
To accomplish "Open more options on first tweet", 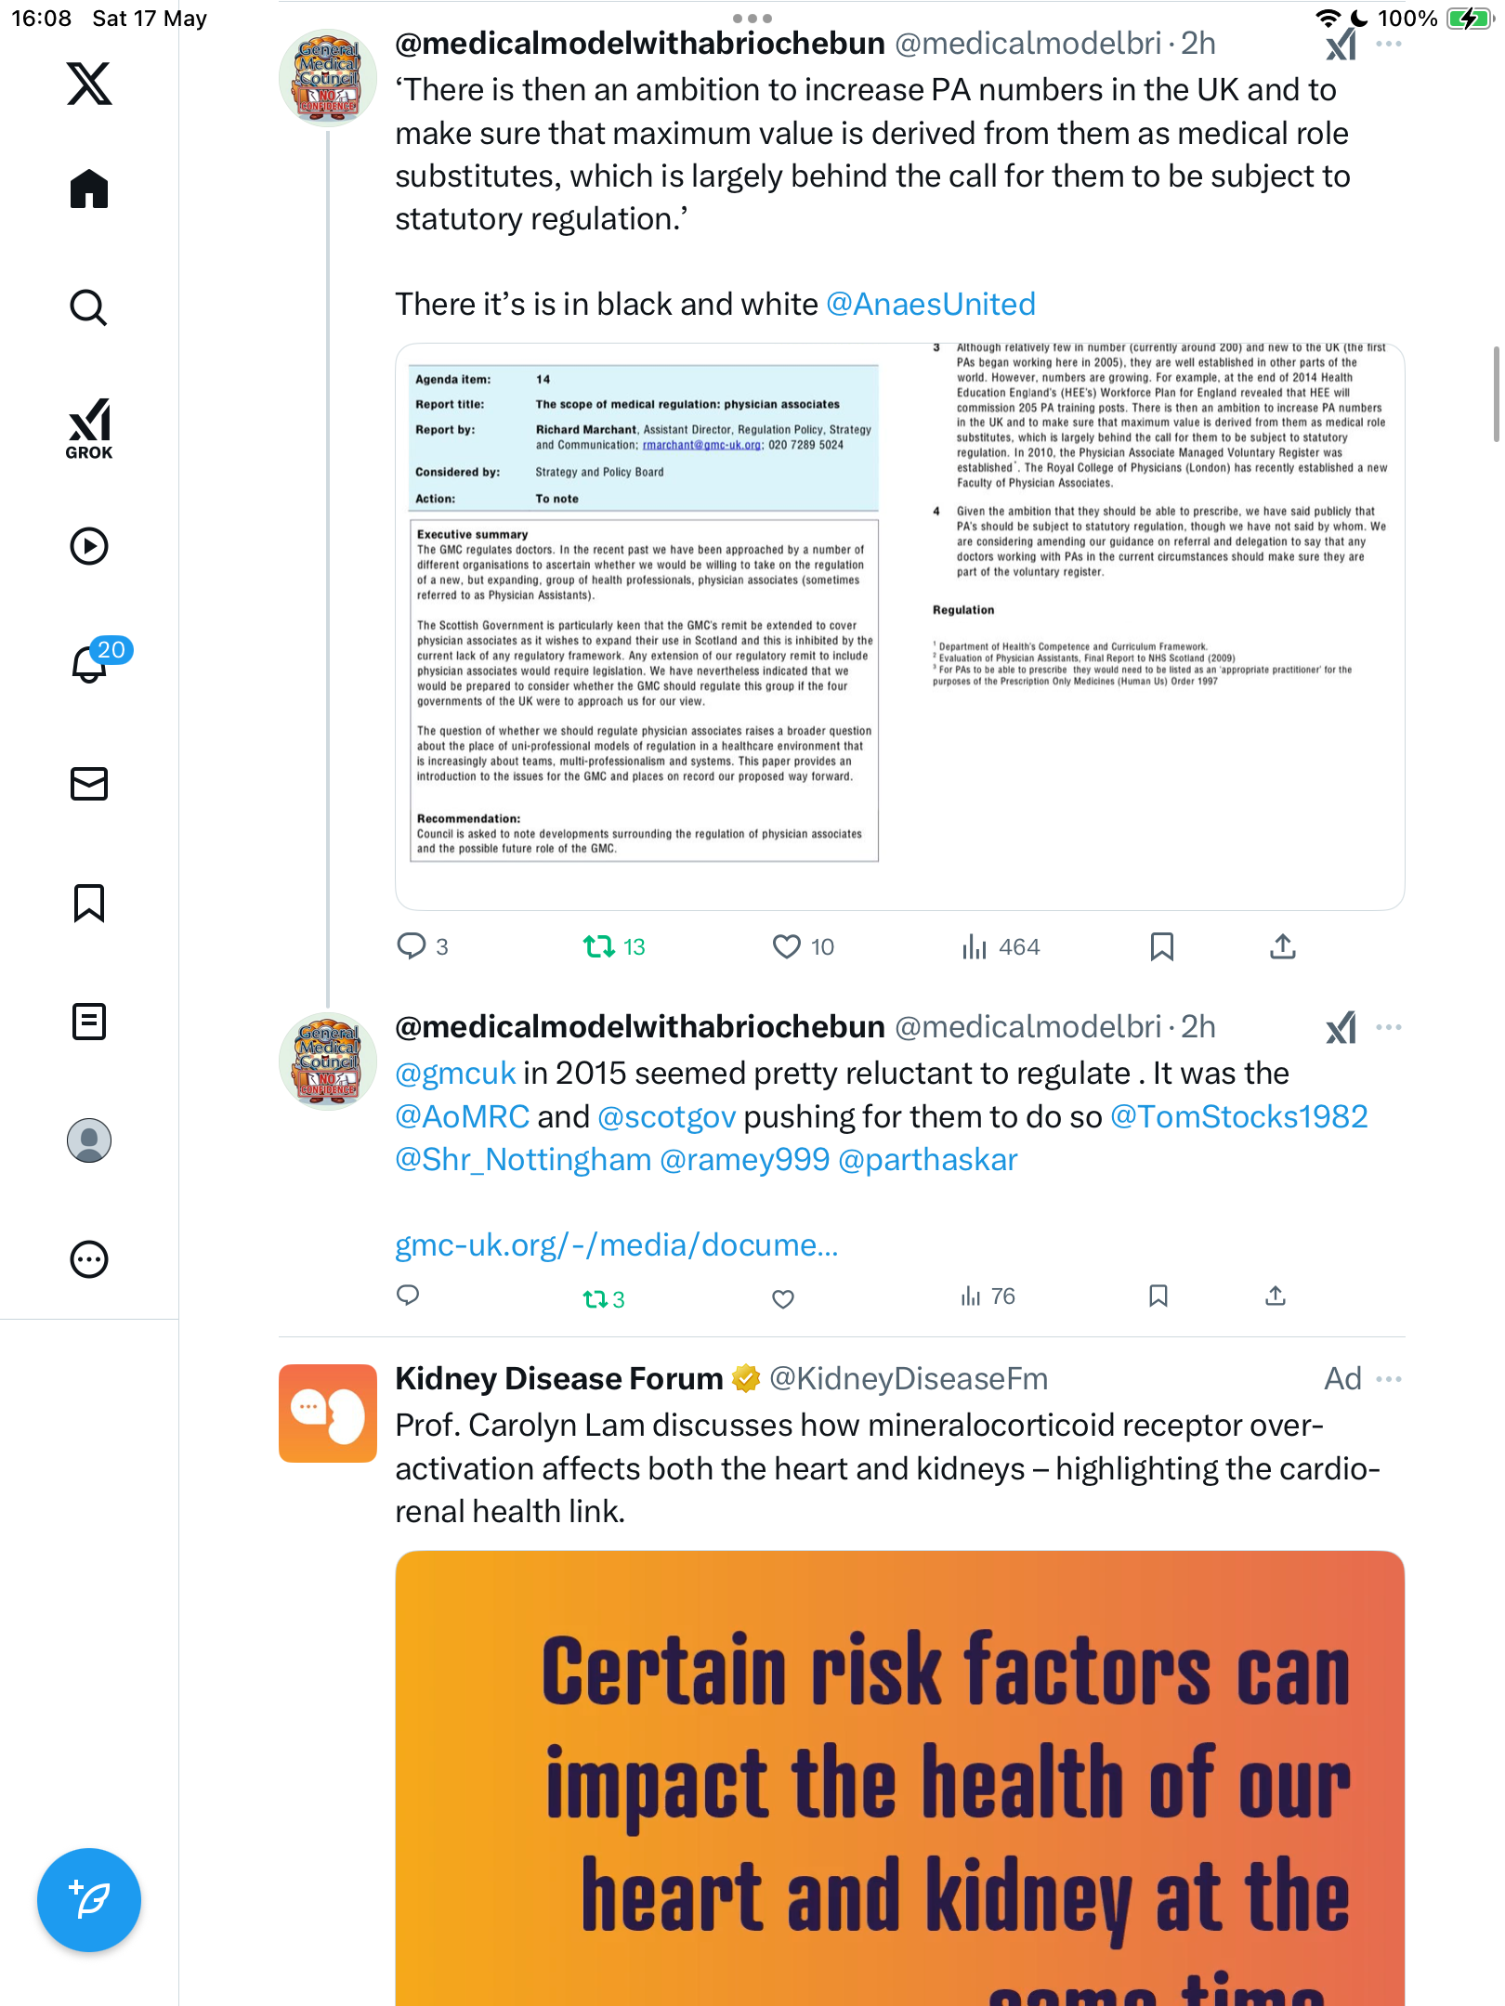I will [x=1389, y=44].
